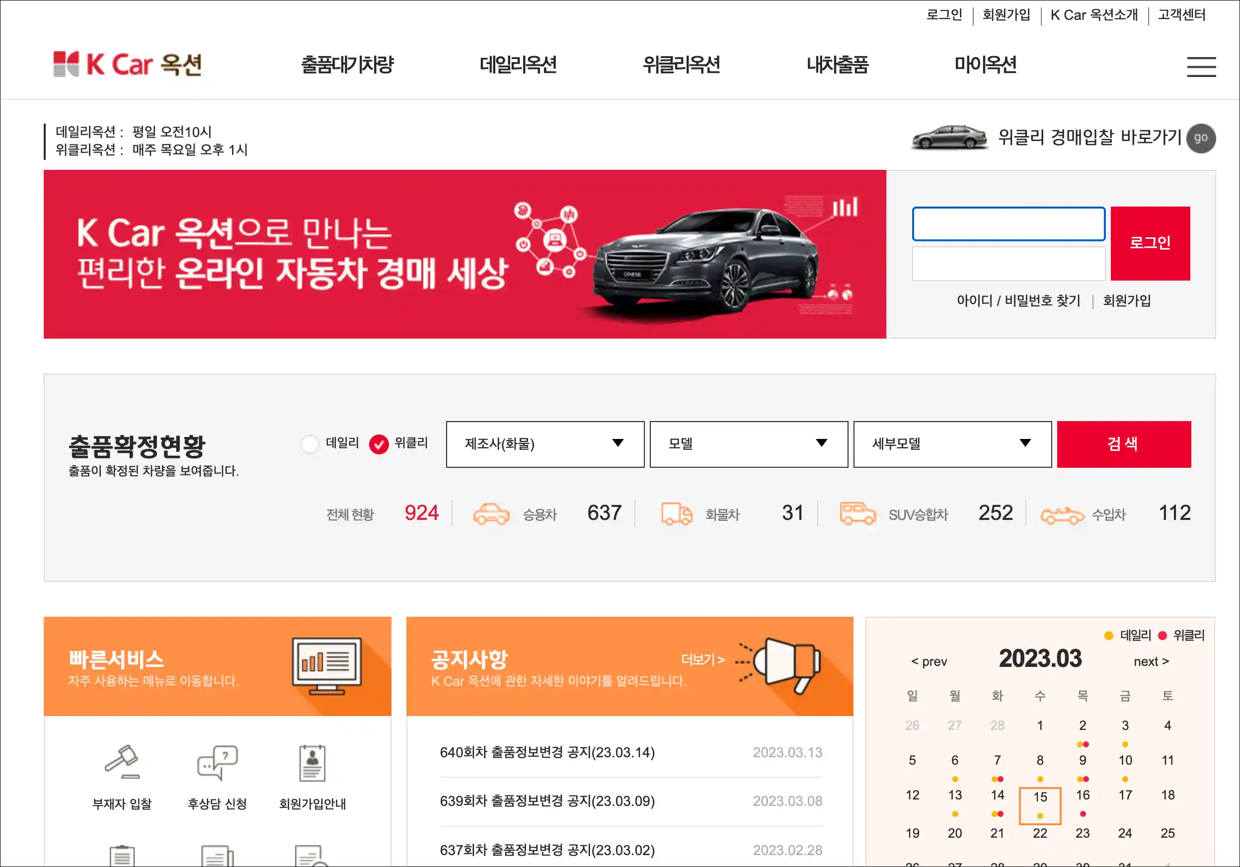The height and width of the screenshot is (867, 1240).
Task: Open the 위클리옥션 menu
Action: click(681, 65)
